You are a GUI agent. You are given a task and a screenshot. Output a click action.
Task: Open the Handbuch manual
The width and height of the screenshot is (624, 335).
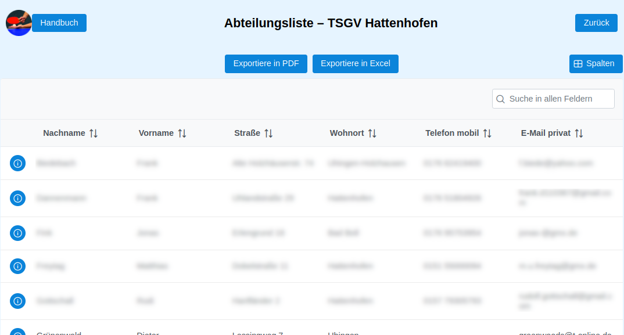point(59,23)
